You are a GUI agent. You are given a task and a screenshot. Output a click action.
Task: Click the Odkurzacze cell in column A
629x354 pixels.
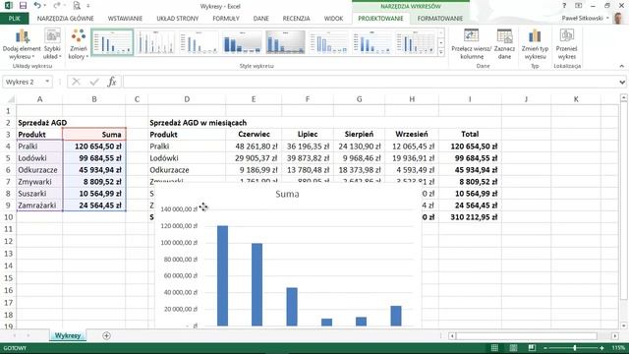click(x=39, y=170)
